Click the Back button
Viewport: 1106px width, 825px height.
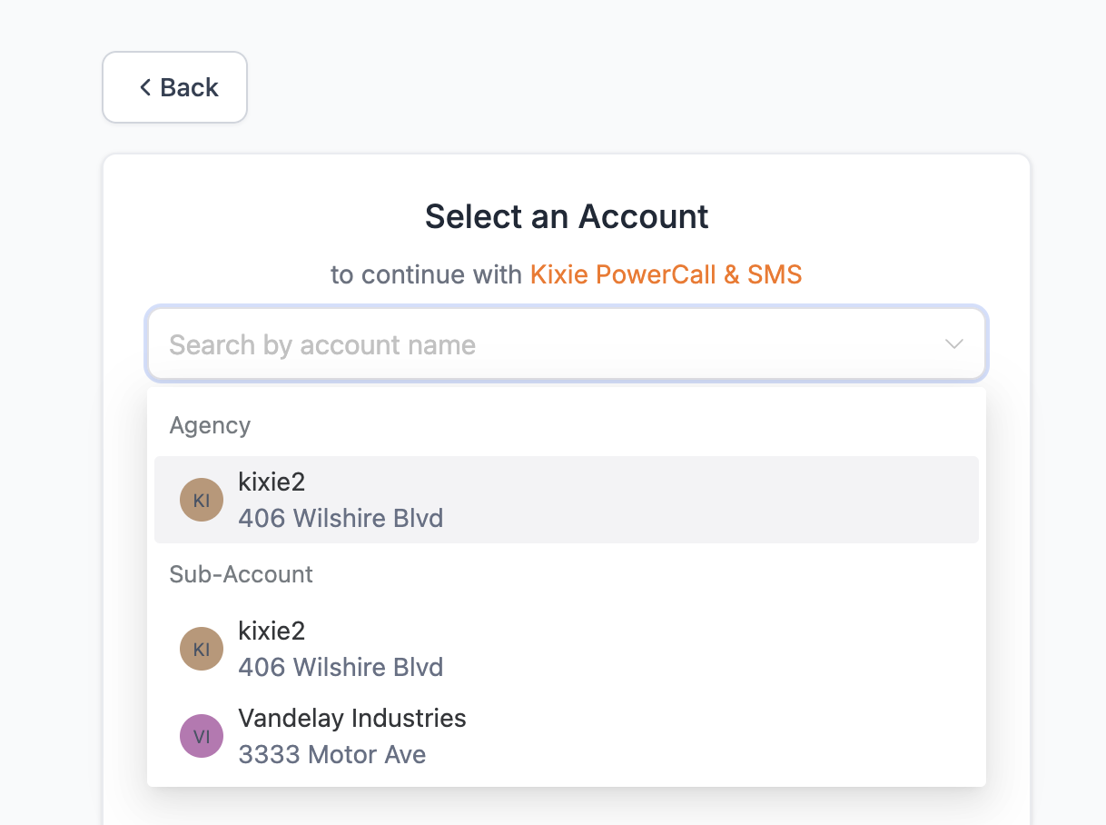[174, 87]
